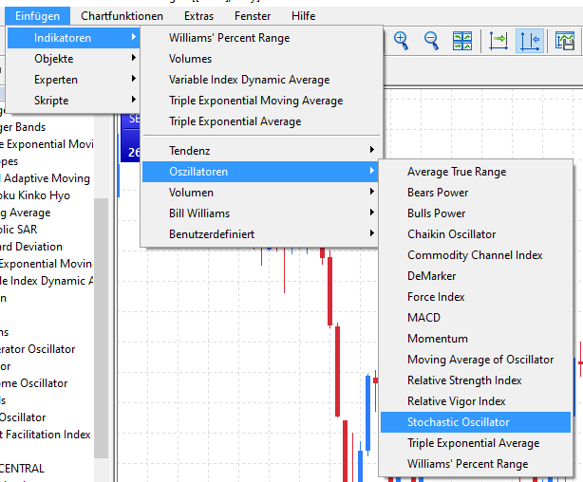The image size is (583, 482).
Task: Expand the Objekte submenu
Action: (74, 59)
